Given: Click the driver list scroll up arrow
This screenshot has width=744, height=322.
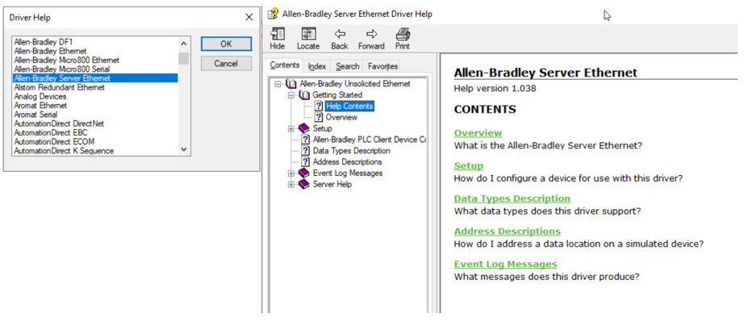Looking at the screenshot, I should 184,43.
